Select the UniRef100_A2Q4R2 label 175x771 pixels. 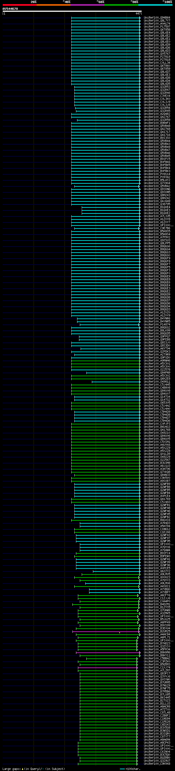click(157, 114)
